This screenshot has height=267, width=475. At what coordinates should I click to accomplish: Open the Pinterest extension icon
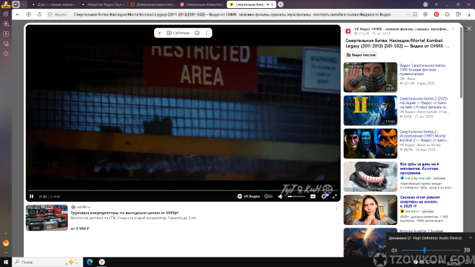[x=436, y=14]
